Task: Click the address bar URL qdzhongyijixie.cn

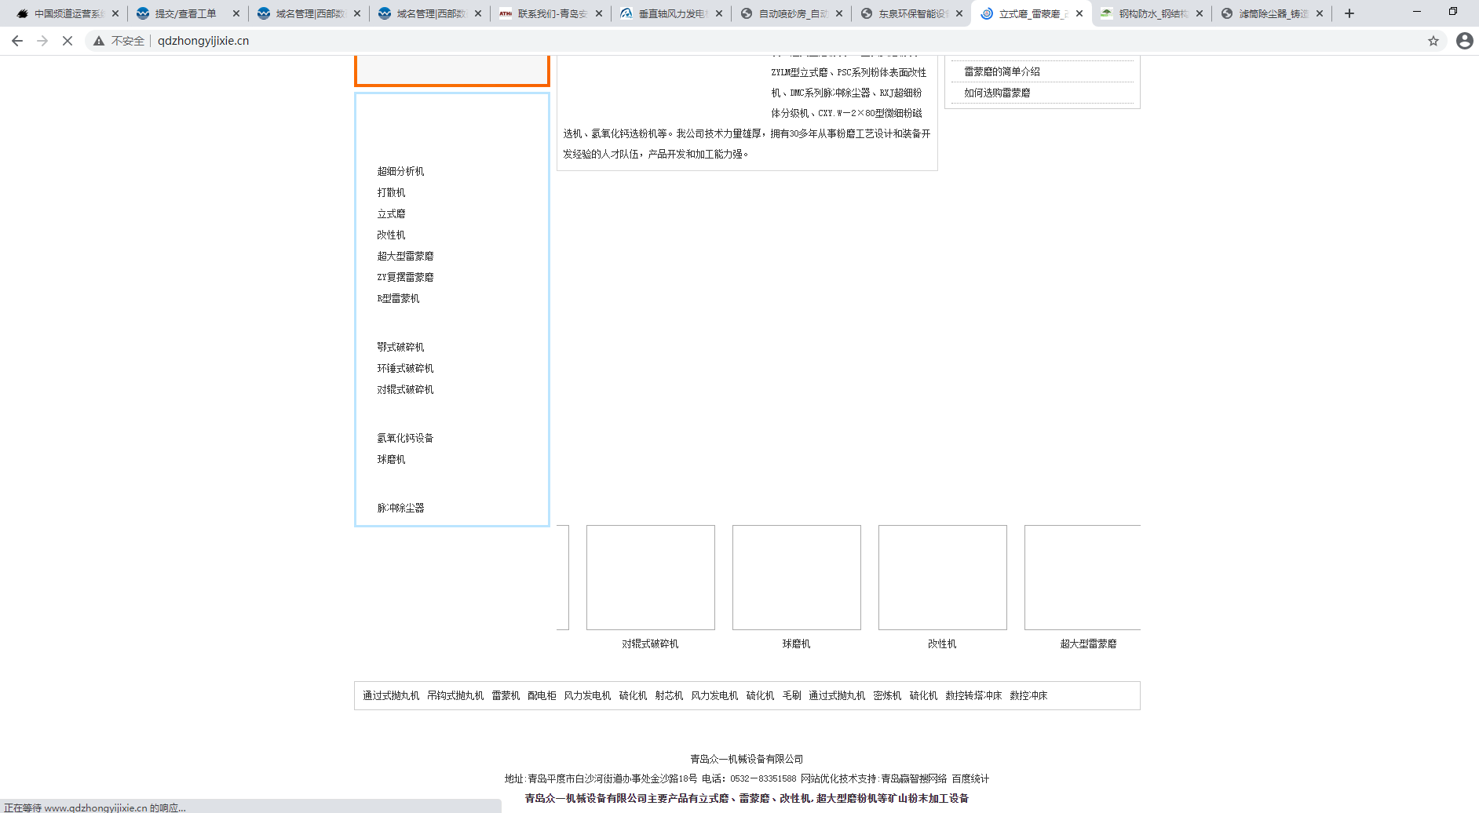Action: click(203, 41)
